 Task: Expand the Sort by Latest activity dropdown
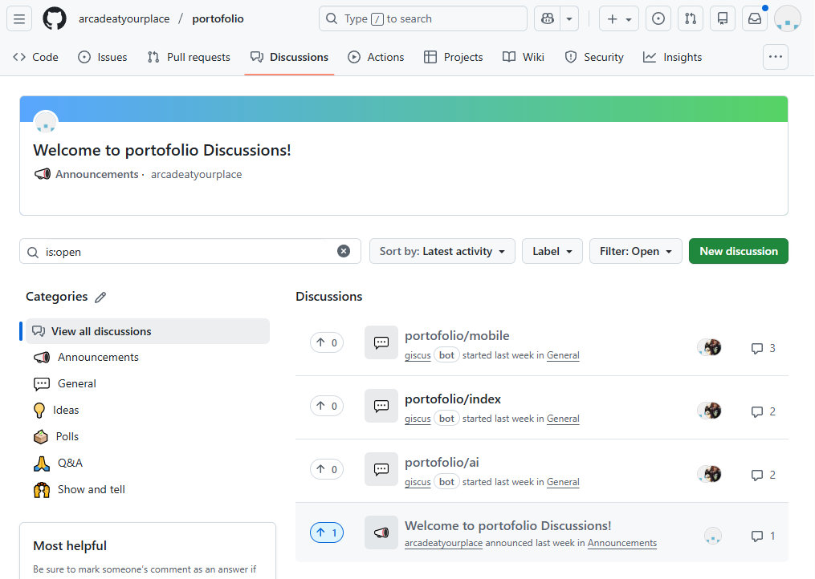(x=442, y=251)
